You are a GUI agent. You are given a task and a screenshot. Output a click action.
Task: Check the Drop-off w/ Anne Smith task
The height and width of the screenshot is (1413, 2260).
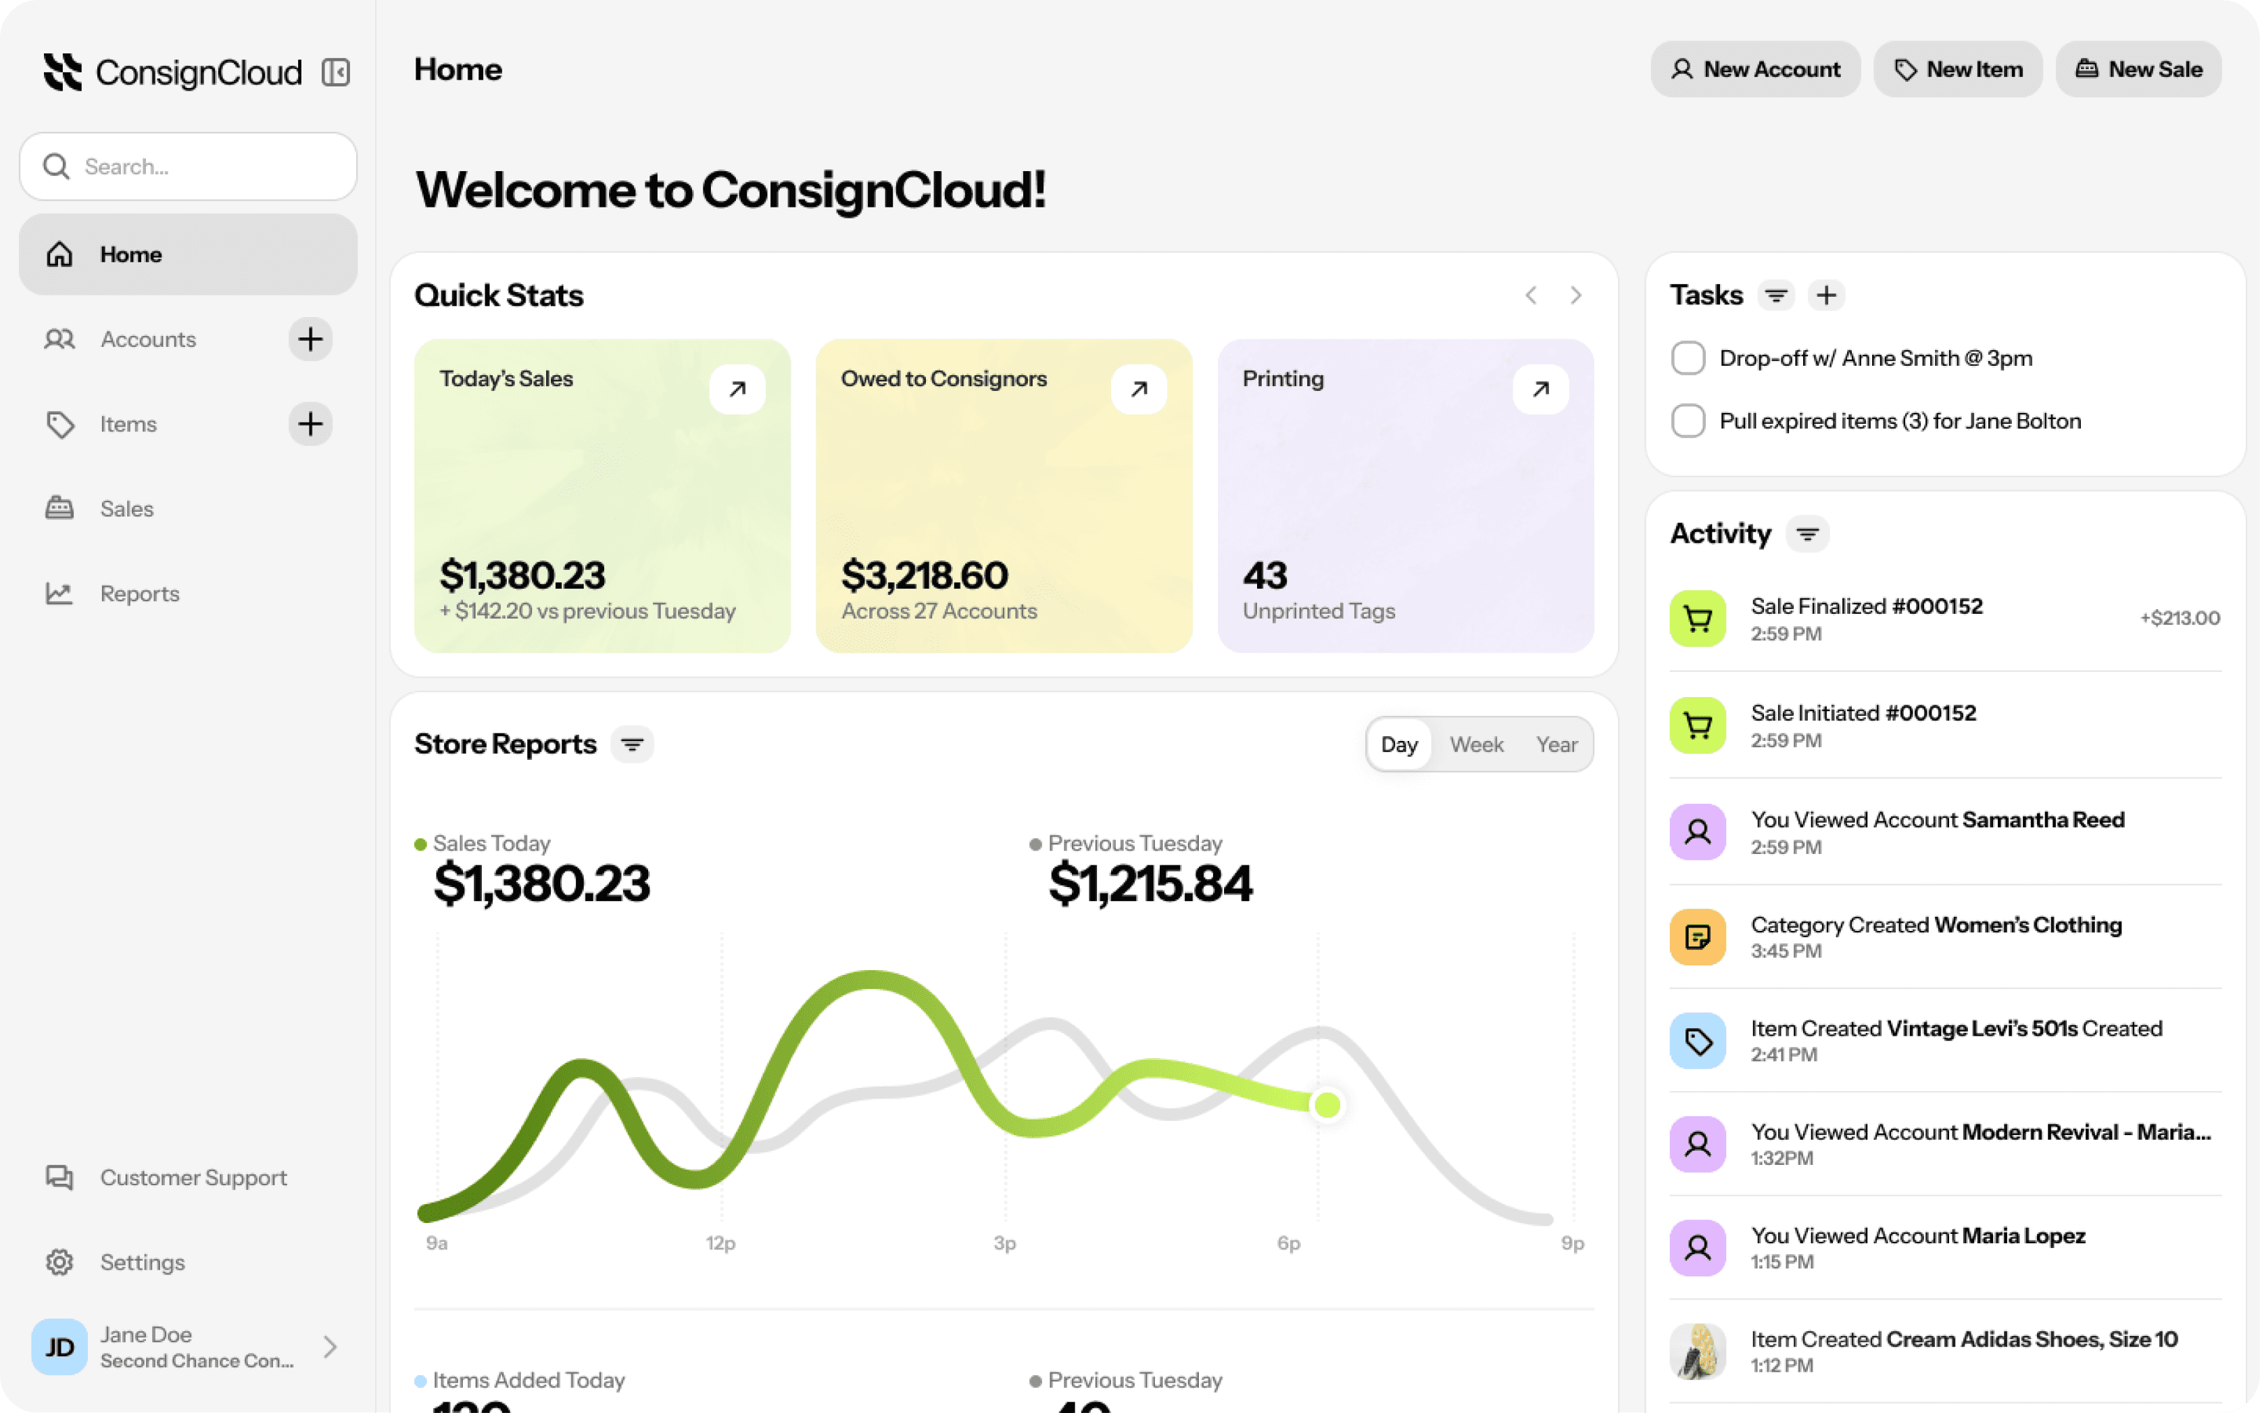tap(1688, 358)
